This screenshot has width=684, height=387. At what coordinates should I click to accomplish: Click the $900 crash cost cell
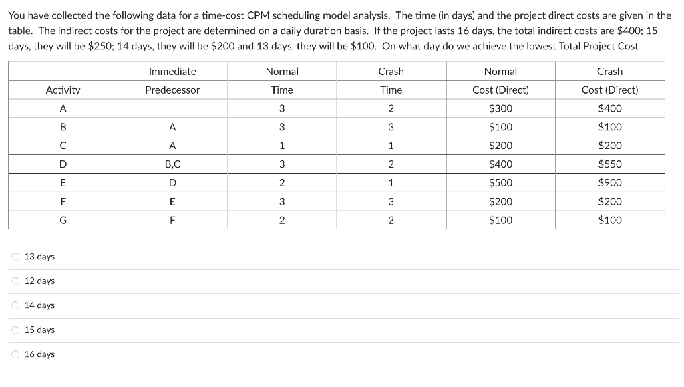609,182
